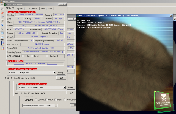Click the OpenCL Compute Devices value '0'

pyautogui.click(x=31, y=40)
